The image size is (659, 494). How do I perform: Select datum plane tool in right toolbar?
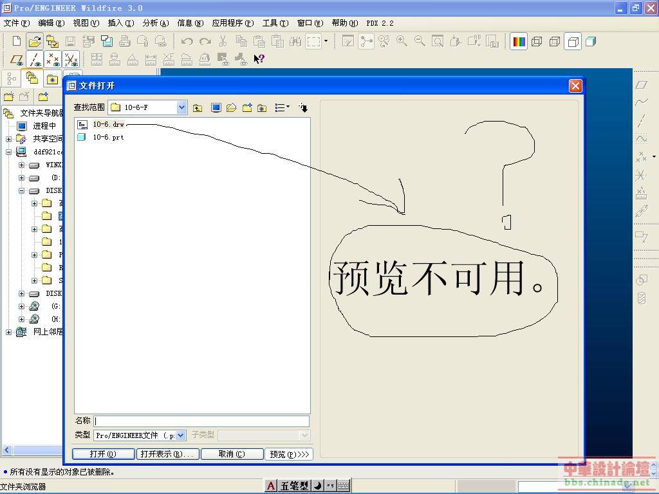pos(642,86)
